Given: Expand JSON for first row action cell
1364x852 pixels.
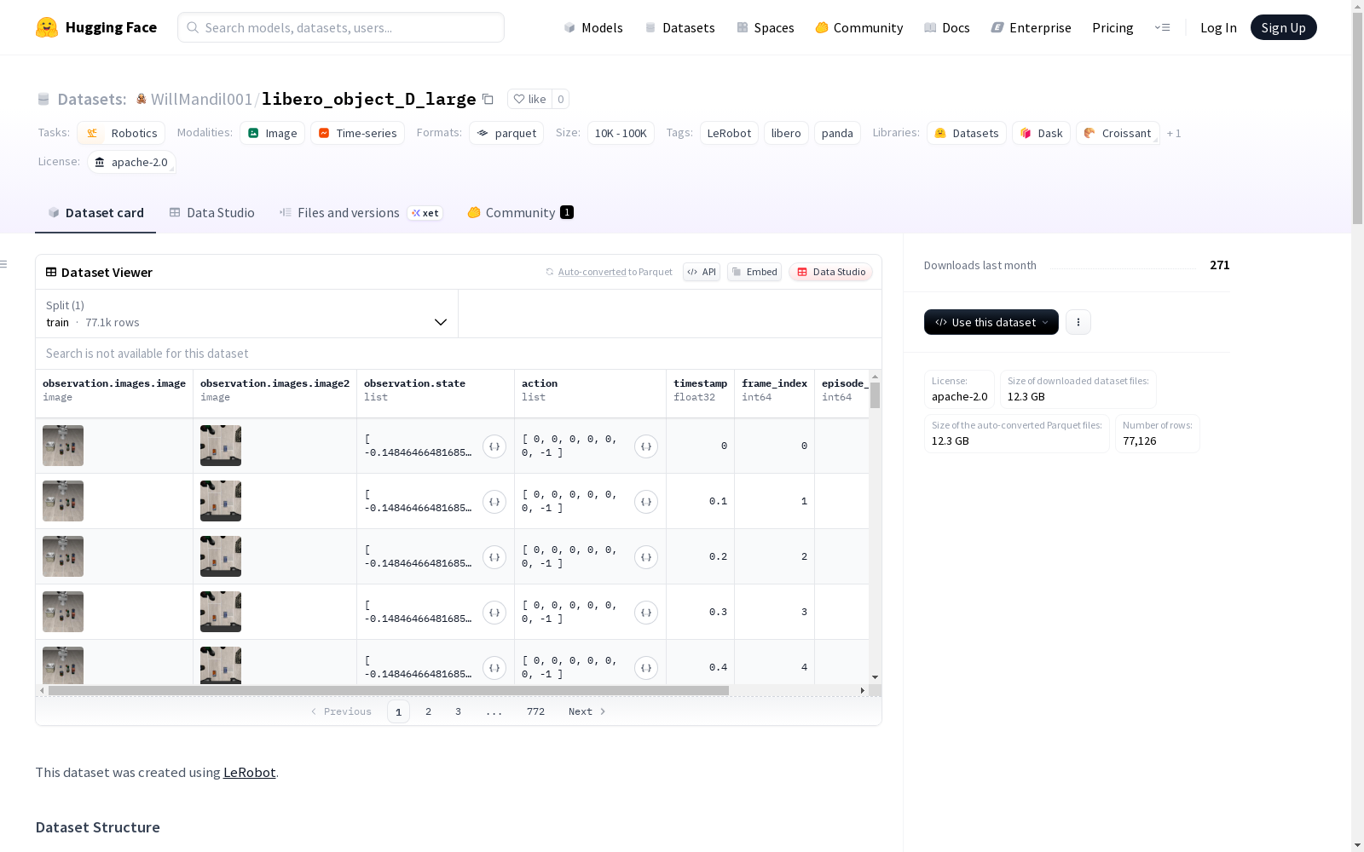Looking at the screenshot, I should [646, 446].
